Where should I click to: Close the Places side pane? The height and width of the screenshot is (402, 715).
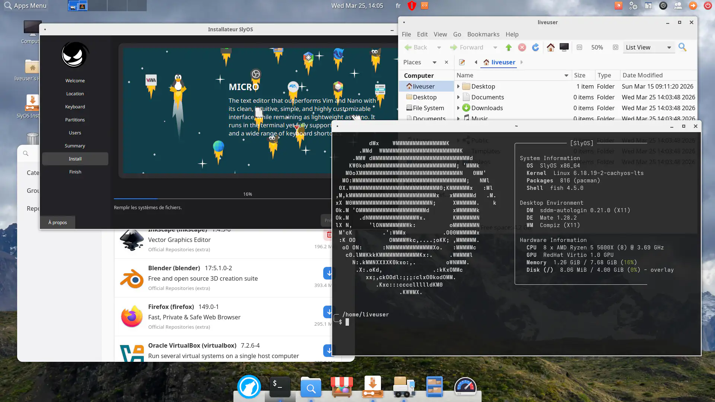[446, 62]
